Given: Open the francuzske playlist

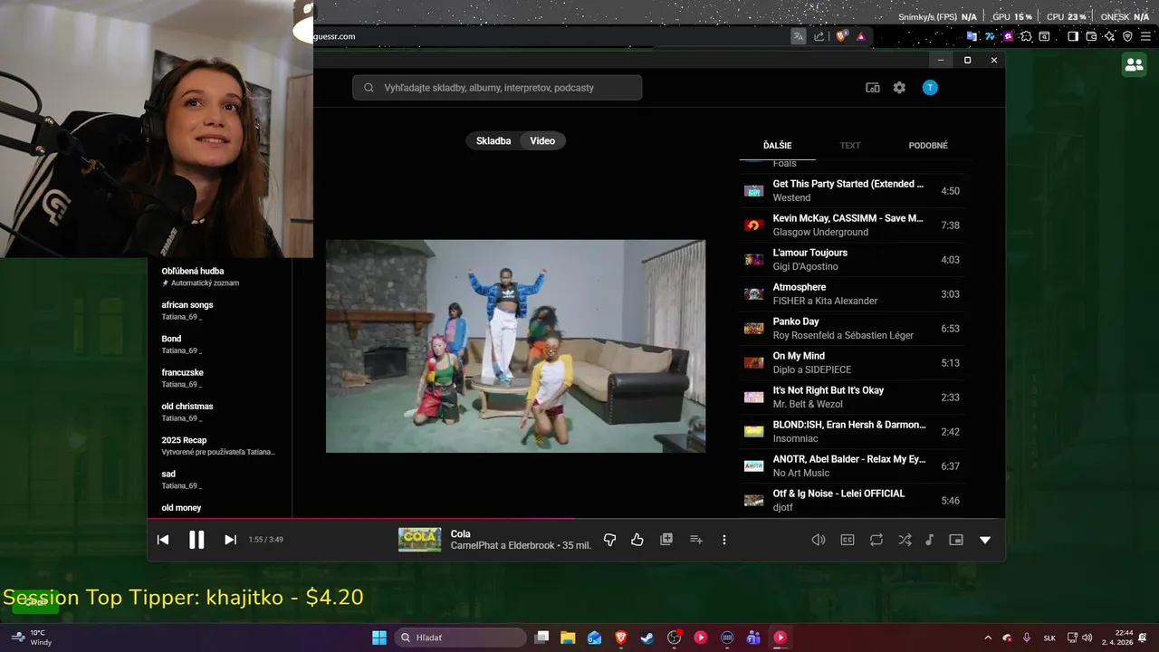Looking at the screenshot, I should click(220, 379).
